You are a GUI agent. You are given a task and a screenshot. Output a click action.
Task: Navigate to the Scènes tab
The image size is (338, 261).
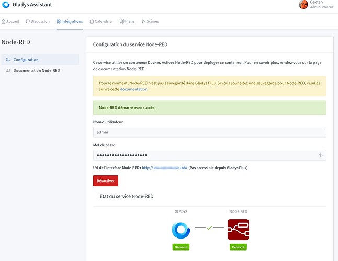click(x=150, y=21)
